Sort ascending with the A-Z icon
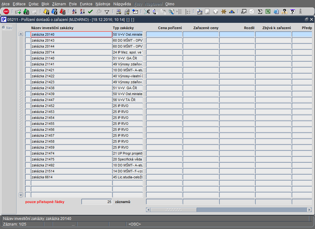The height and width of the screenshot is (229, 315). point(74,12)
